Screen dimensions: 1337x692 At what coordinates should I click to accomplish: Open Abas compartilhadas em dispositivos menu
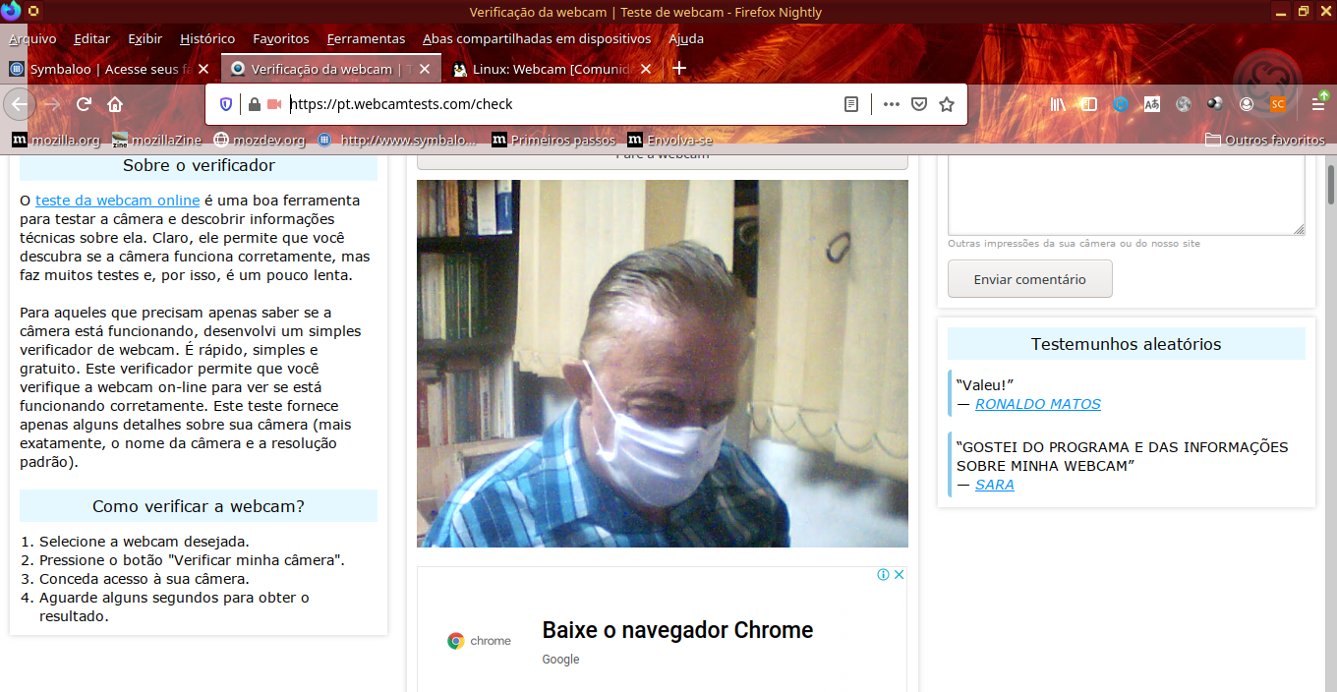pos(537,38)
